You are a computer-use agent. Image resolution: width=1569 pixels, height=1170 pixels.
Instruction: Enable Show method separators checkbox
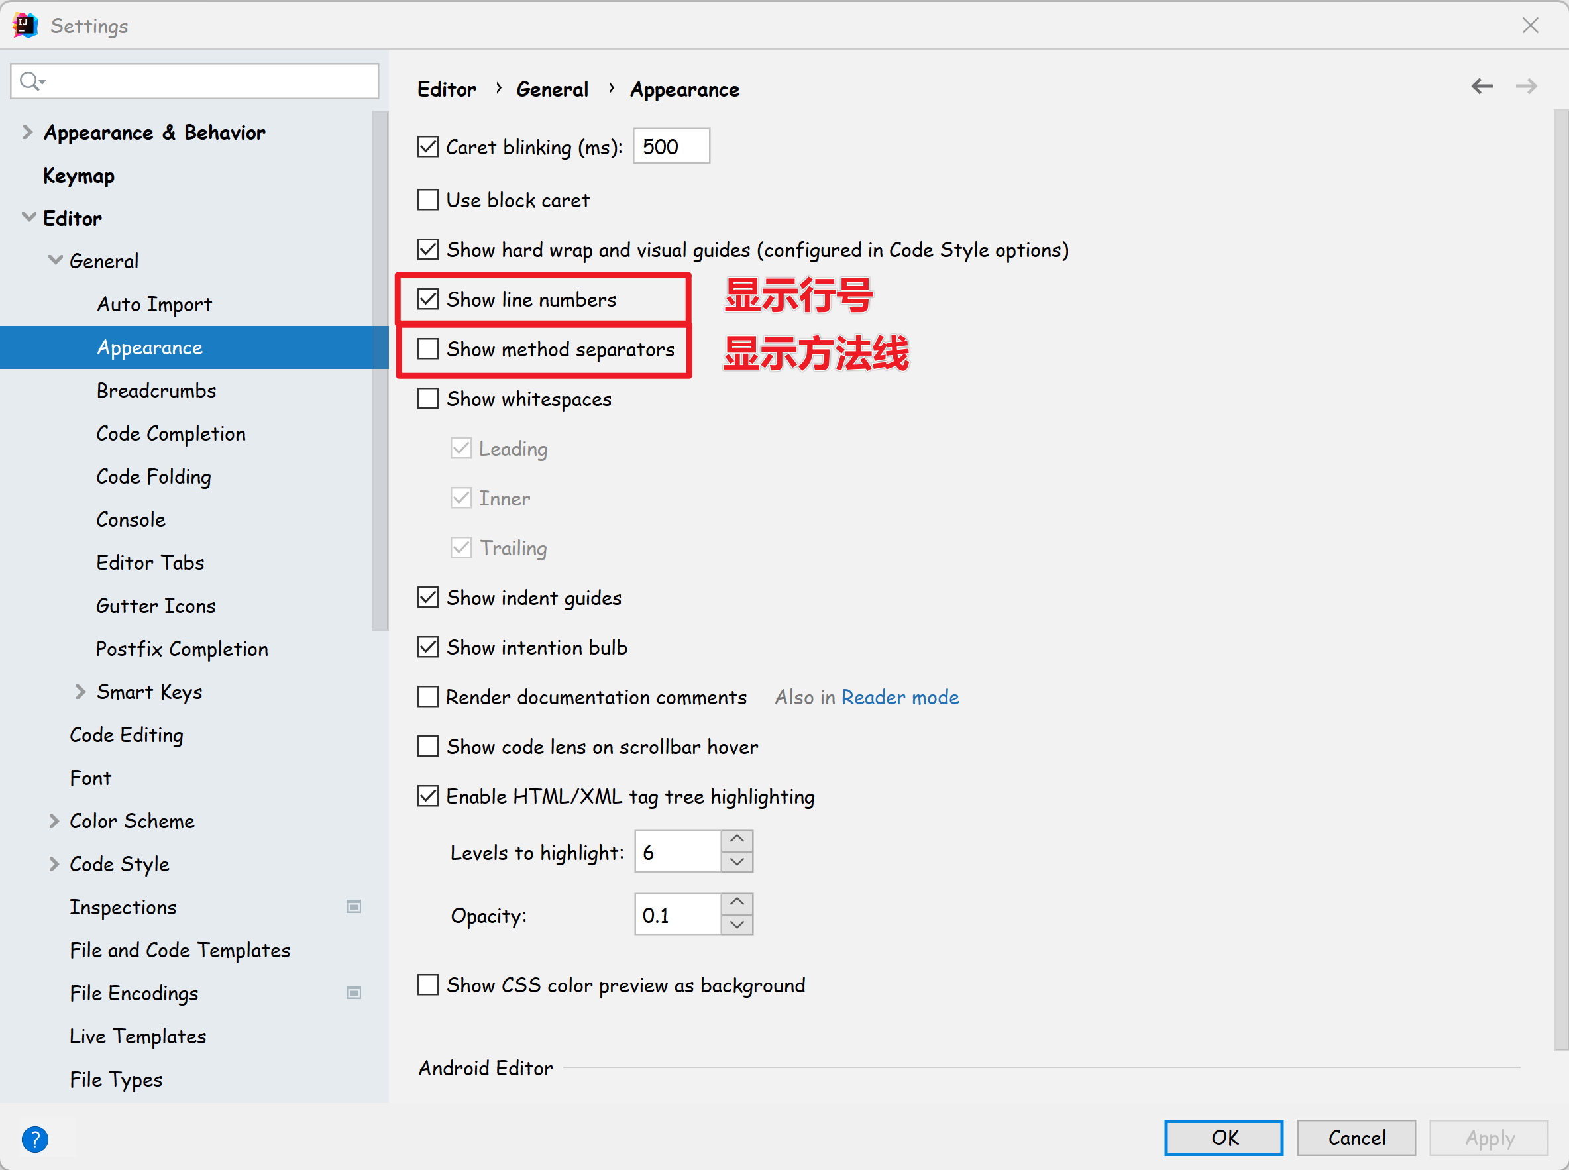[428, 349]
